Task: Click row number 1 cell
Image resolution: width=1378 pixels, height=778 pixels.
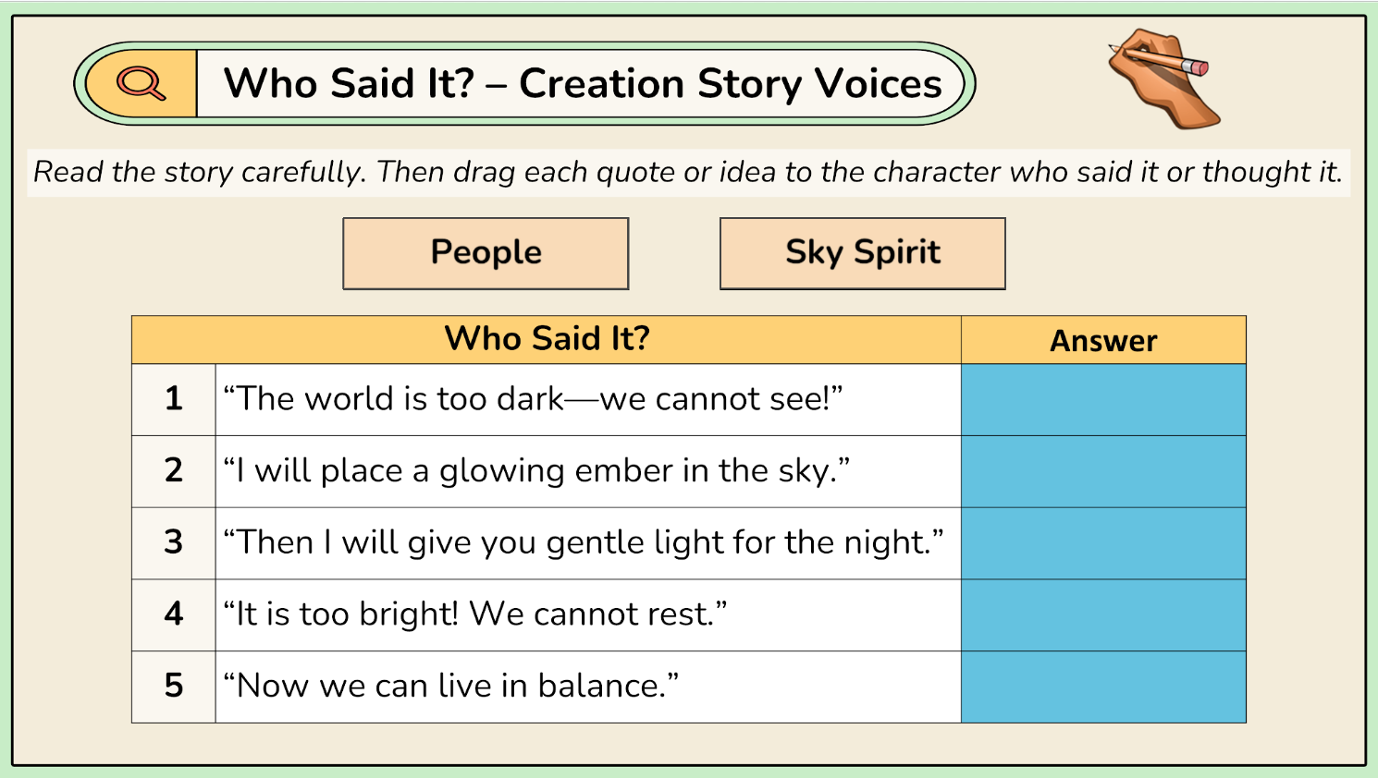Action: 174,399
